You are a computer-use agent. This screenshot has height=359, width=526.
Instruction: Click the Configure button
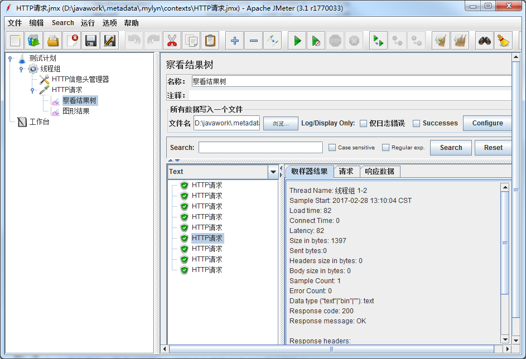coord(487,123)
